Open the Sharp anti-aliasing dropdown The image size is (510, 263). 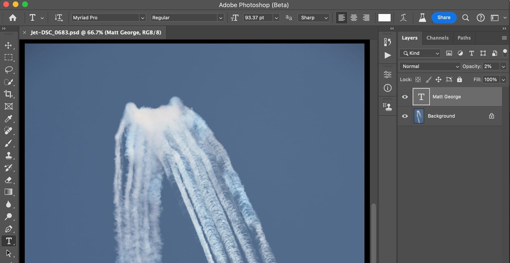pyautogui.click(x=313, y=18)
